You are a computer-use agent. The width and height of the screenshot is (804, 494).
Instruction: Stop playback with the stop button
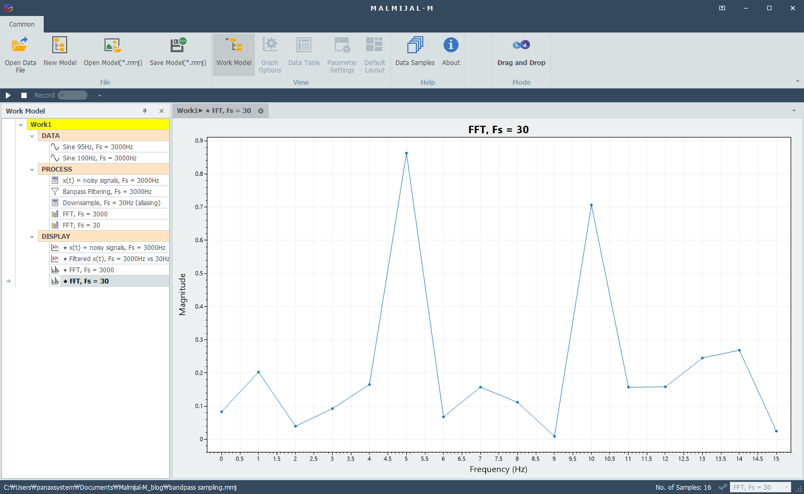point(23,95)
